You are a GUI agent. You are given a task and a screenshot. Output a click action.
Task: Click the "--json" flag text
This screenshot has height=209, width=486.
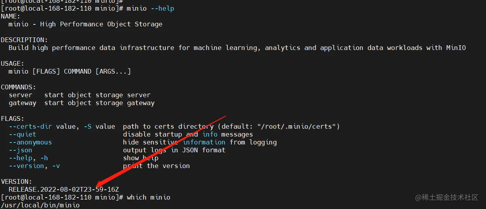coord(20,150)
